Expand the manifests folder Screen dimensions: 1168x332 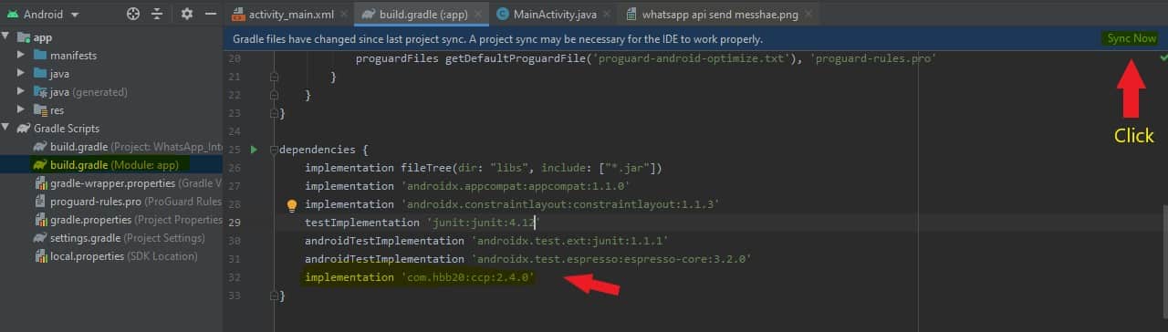pyautogui.click(x=21, y=56)
